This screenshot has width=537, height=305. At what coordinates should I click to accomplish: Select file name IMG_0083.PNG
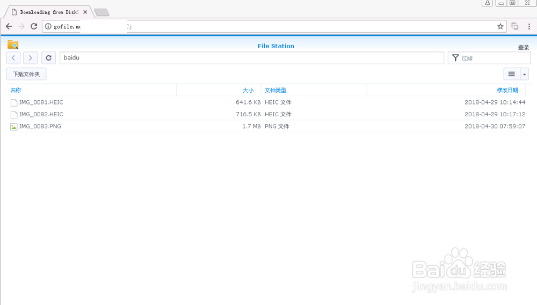40,126
